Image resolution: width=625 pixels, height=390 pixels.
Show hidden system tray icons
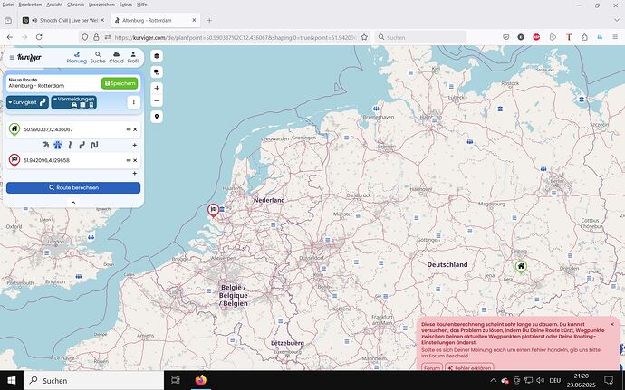[x=493, y=380]
